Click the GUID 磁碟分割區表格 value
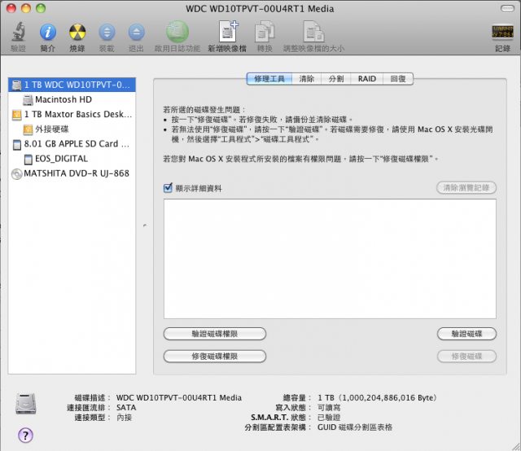 coord(355,427)
